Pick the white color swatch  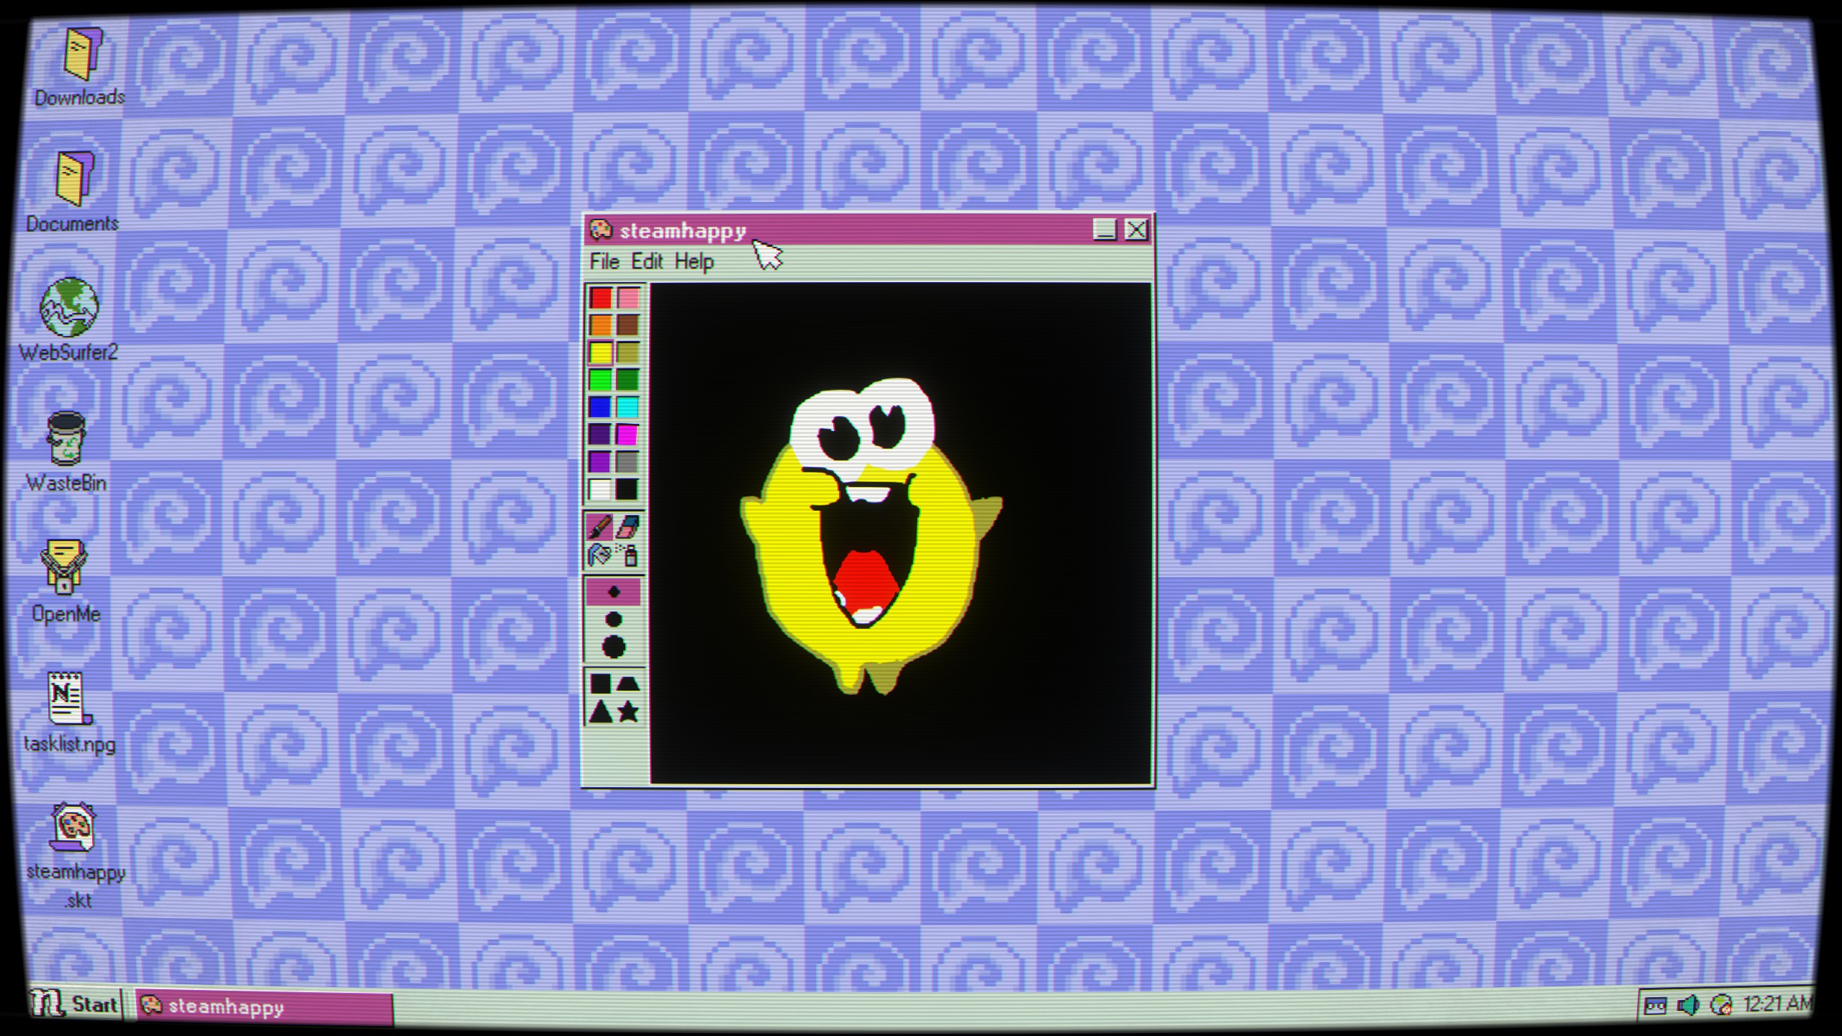tap(600, 489)
